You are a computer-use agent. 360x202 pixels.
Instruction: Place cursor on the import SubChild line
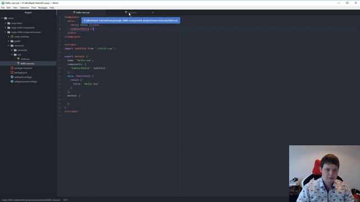90,49
